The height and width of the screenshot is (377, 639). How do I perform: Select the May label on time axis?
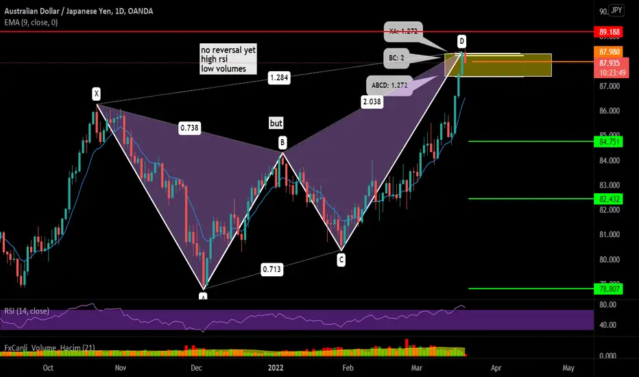click(568, 367)
